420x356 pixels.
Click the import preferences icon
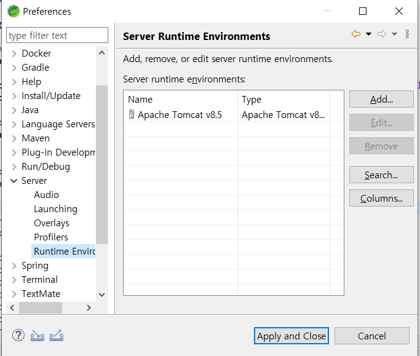click(38, 336)
